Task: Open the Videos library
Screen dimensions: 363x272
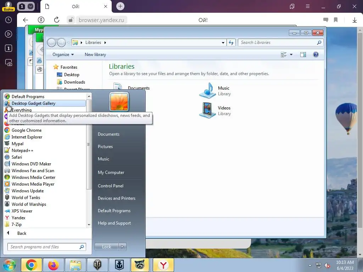Action: tap(215, 110)
